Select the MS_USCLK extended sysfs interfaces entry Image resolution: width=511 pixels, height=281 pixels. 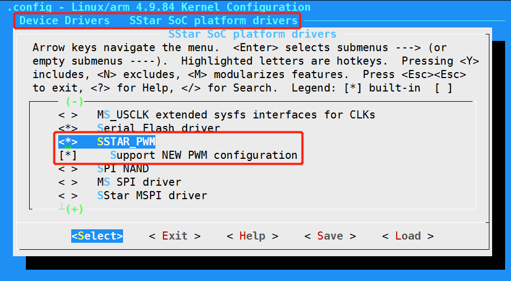point(236,115)
